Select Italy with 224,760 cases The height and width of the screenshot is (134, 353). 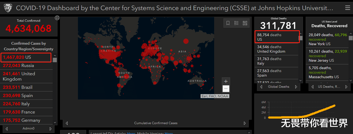click(x=27, y=104)
